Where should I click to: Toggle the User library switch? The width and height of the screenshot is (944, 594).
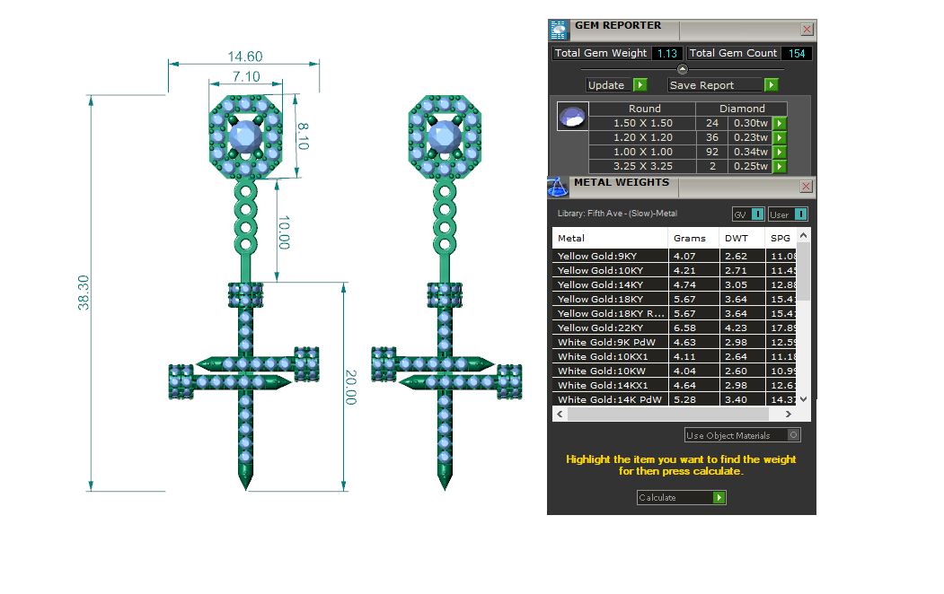799,214
